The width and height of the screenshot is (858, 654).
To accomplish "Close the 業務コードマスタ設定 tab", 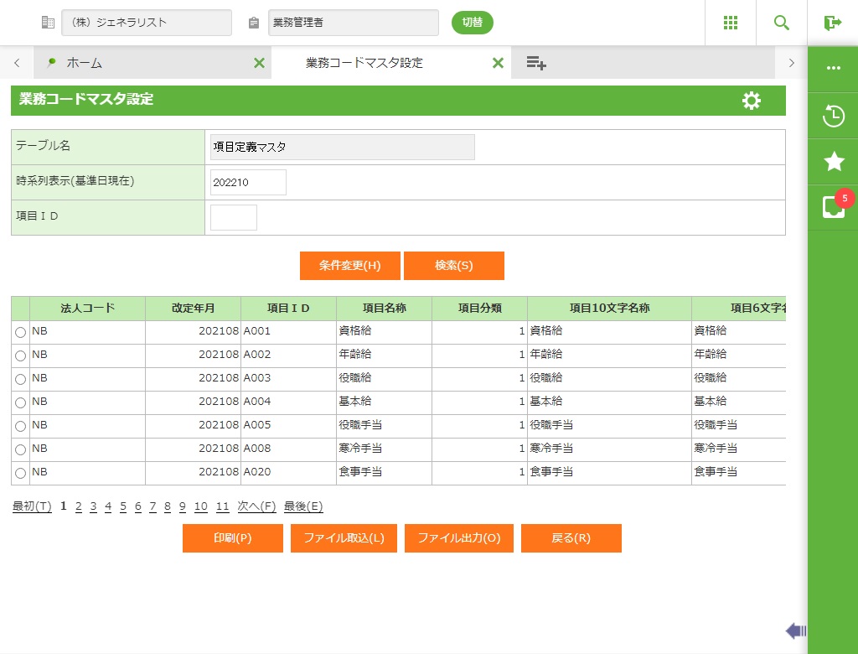I will [498, 63].
